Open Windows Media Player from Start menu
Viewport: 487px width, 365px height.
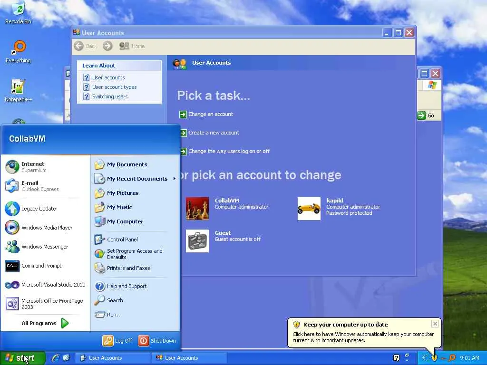[45, 228]
